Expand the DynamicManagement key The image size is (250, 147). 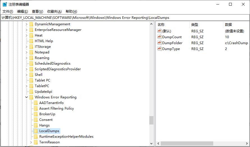(x=27, y=24)
